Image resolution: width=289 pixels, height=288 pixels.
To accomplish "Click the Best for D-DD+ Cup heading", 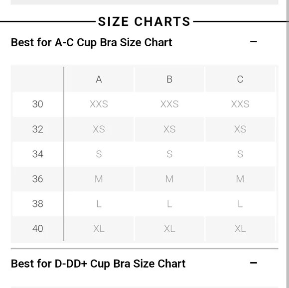I will pyautogui.click(x=98, y=264).
